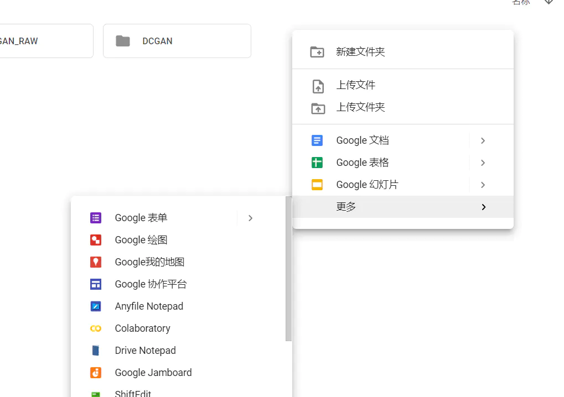The height and width of the screenshot is (397, 564).
Task: Open Drive Notepad from the submenu
Action: [178, 351]
